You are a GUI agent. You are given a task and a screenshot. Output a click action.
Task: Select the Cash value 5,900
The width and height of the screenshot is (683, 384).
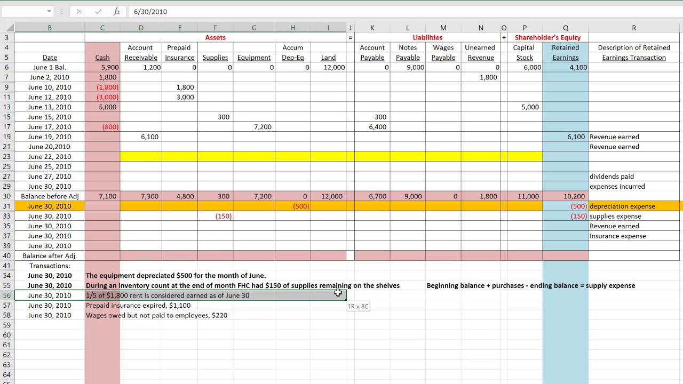point(102,67)
